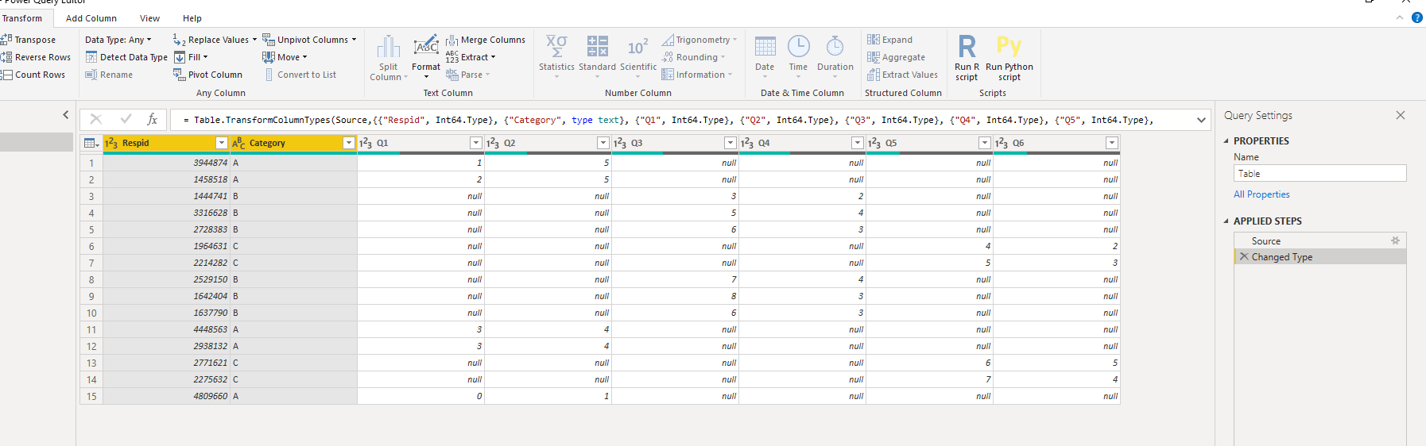
Task: Collapse the ribbon chevron
Action: pyautogui.click(x=1400, y=17)
